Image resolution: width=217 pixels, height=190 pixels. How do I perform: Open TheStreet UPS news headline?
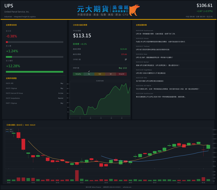point(152,49)
